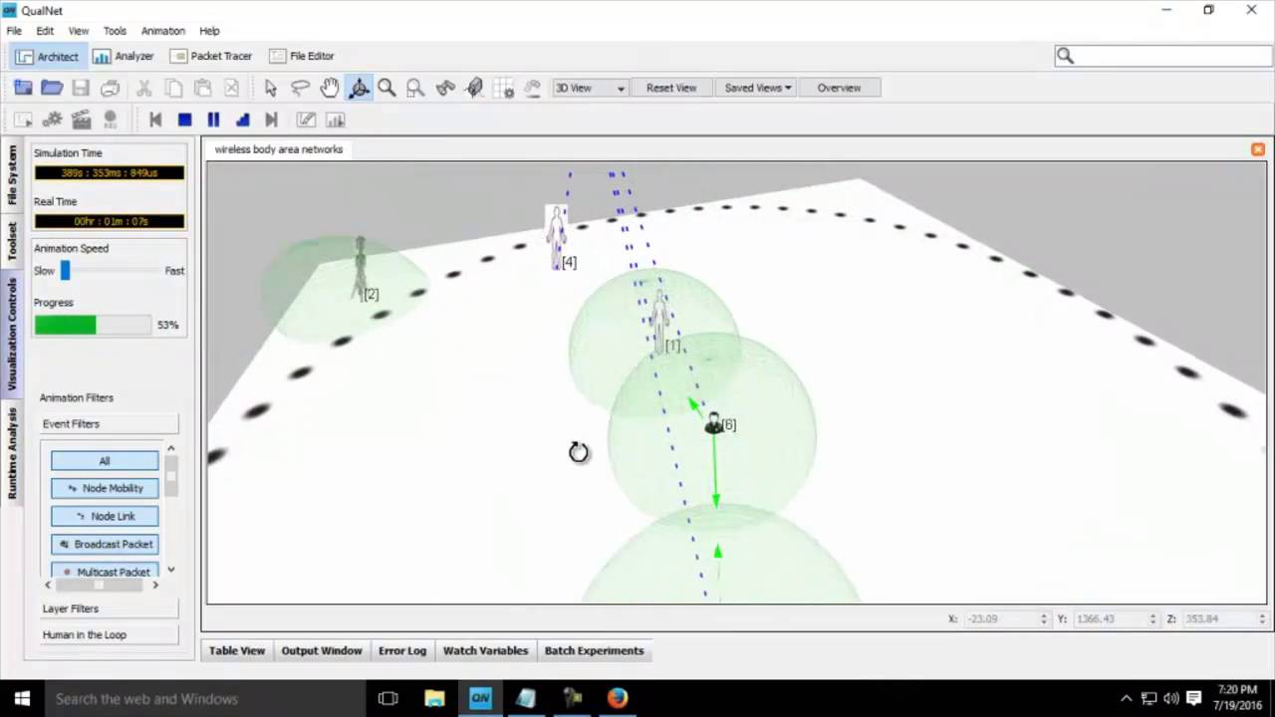Select the 3D rotate view tool
Screen dimensions: 1275x717
[359, 88]
